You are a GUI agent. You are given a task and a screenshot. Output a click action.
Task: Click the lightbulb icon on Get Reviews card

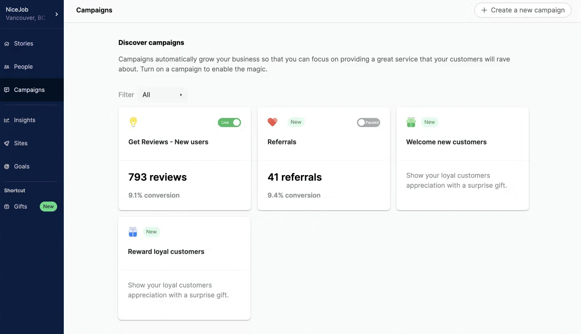coord(133,122)
